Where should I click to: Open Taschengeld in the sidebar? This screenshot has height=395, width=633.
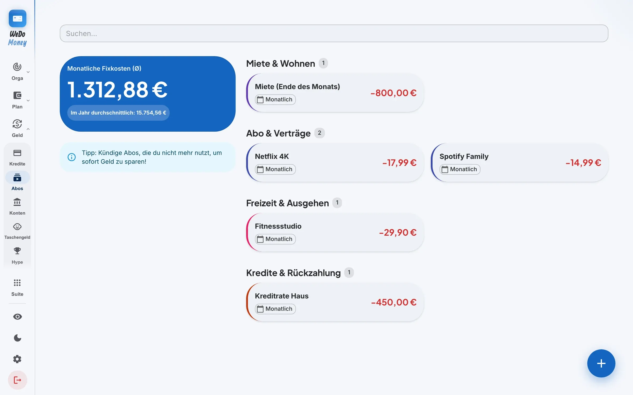[x=17, y=231]
